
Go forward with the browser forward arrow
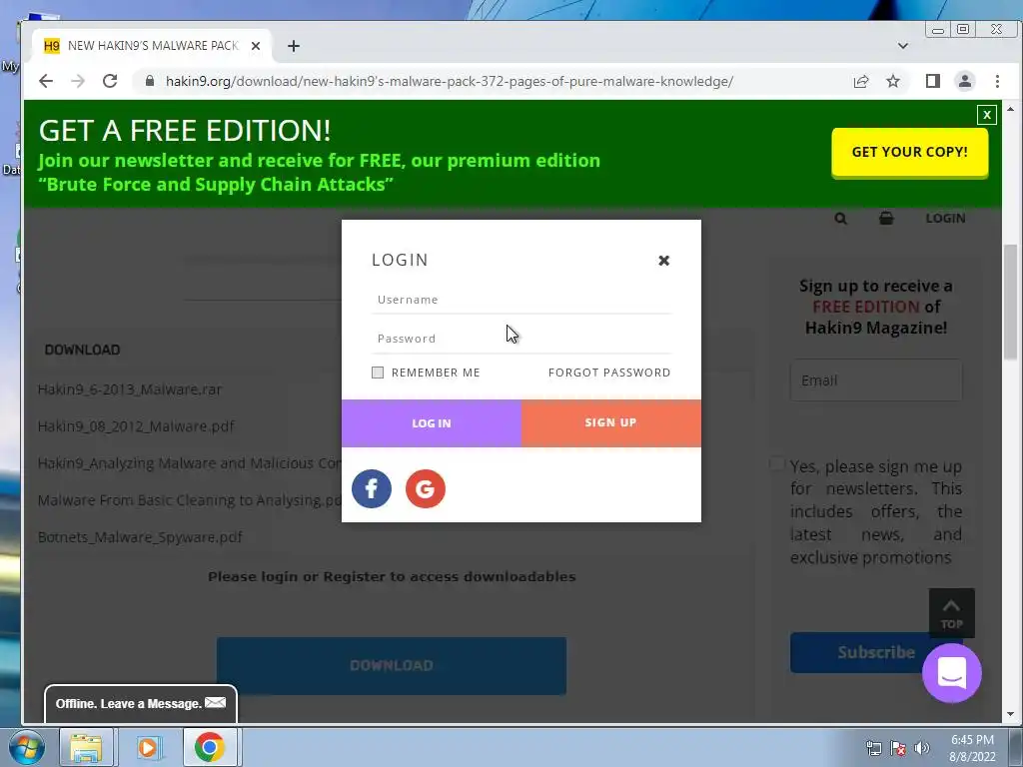(78, 81)
